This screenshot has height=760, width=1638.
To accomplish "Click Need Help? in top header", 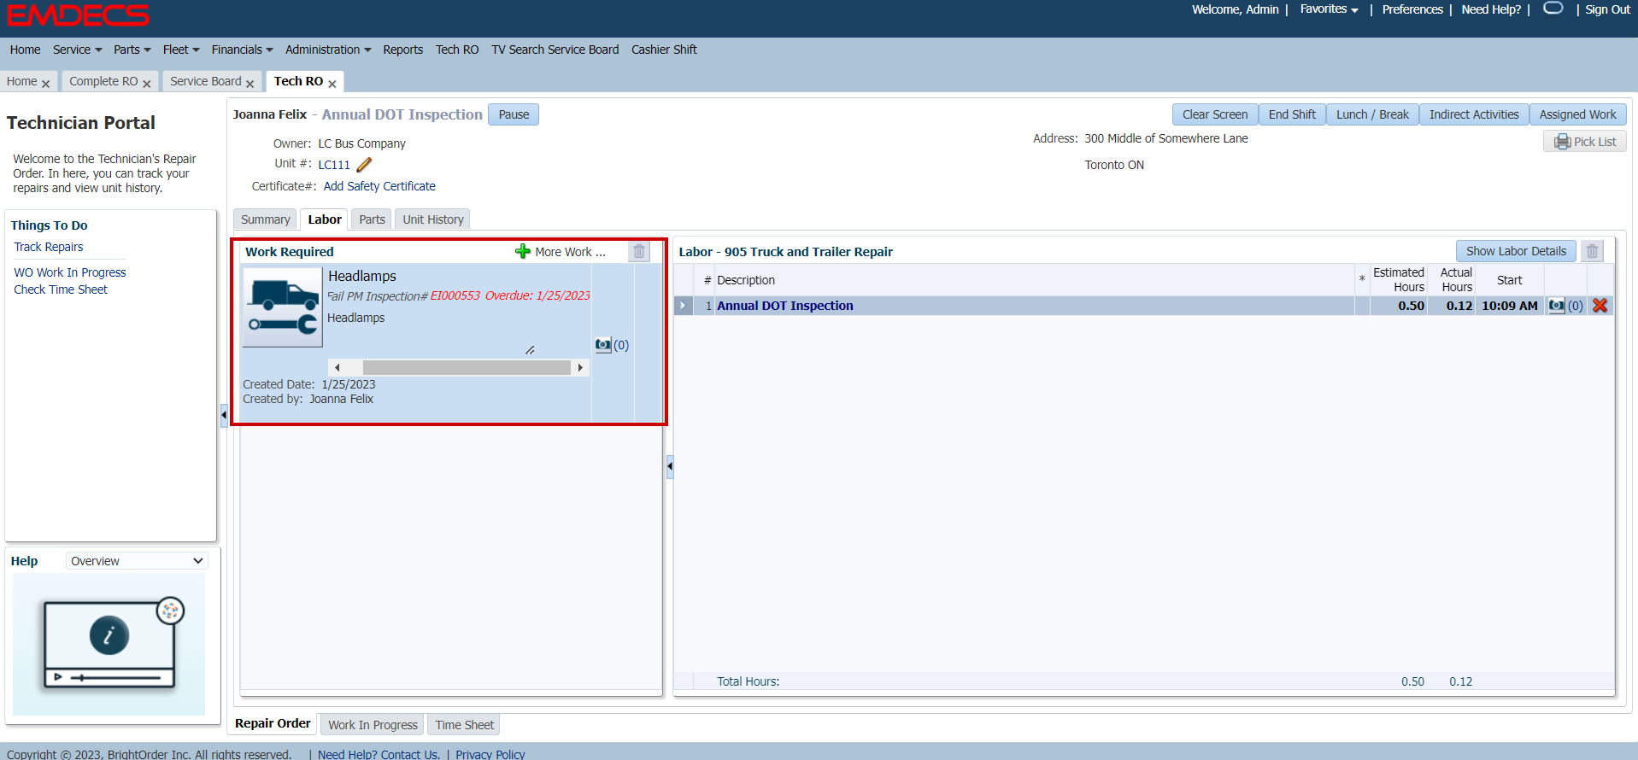I will pos(1491,9).
